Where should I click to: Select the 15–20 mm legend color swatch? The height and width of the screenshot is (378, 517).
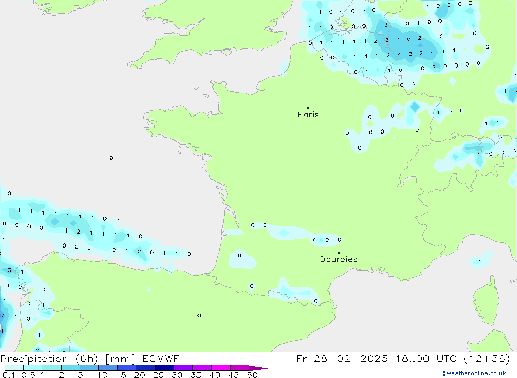click(127, 368)
